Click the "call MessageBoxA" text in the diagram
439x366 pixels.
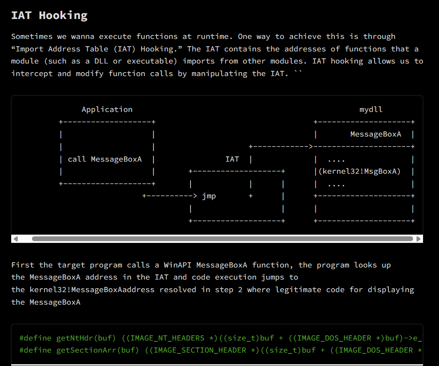click(105, 159)
